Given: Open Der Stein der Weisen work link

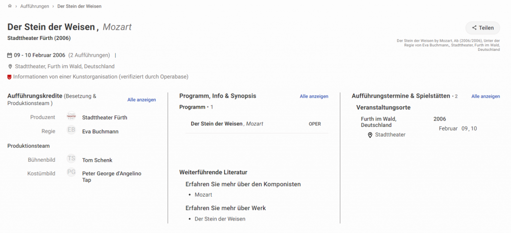Looking at the screenshot, I should pos(220,219).
